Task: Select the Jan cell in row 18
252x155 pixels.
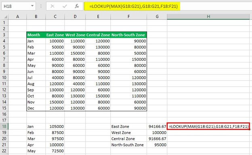Action: coord(36,127)
